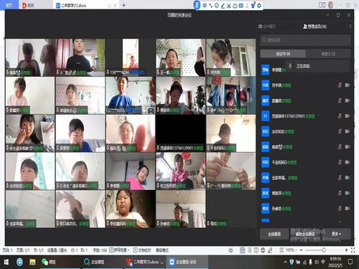Open the WPS user avatar at top right
Image resolution: width=359 pixels, height=269 pixels.
click(331, 5)
